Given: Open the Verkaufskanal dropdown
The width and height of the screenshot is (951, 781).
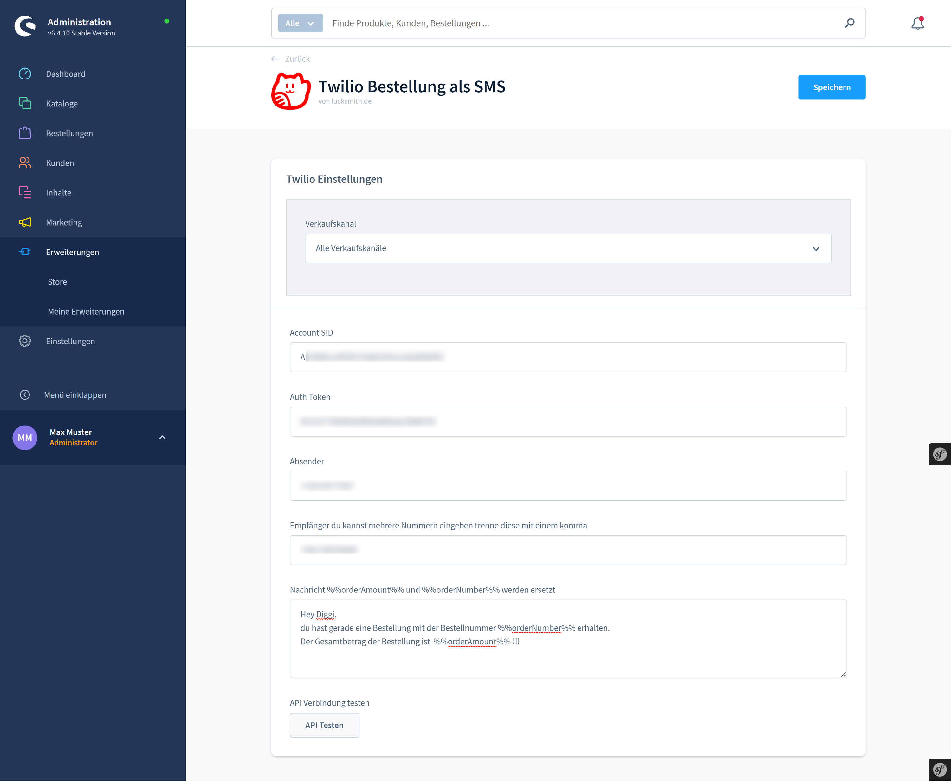Looking at the screenshot, I should (568, 248).
